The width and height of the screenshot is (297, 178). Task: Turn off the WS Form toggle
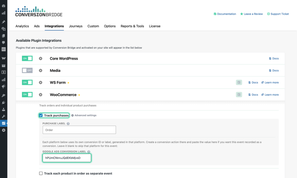(x=27, y=82)
